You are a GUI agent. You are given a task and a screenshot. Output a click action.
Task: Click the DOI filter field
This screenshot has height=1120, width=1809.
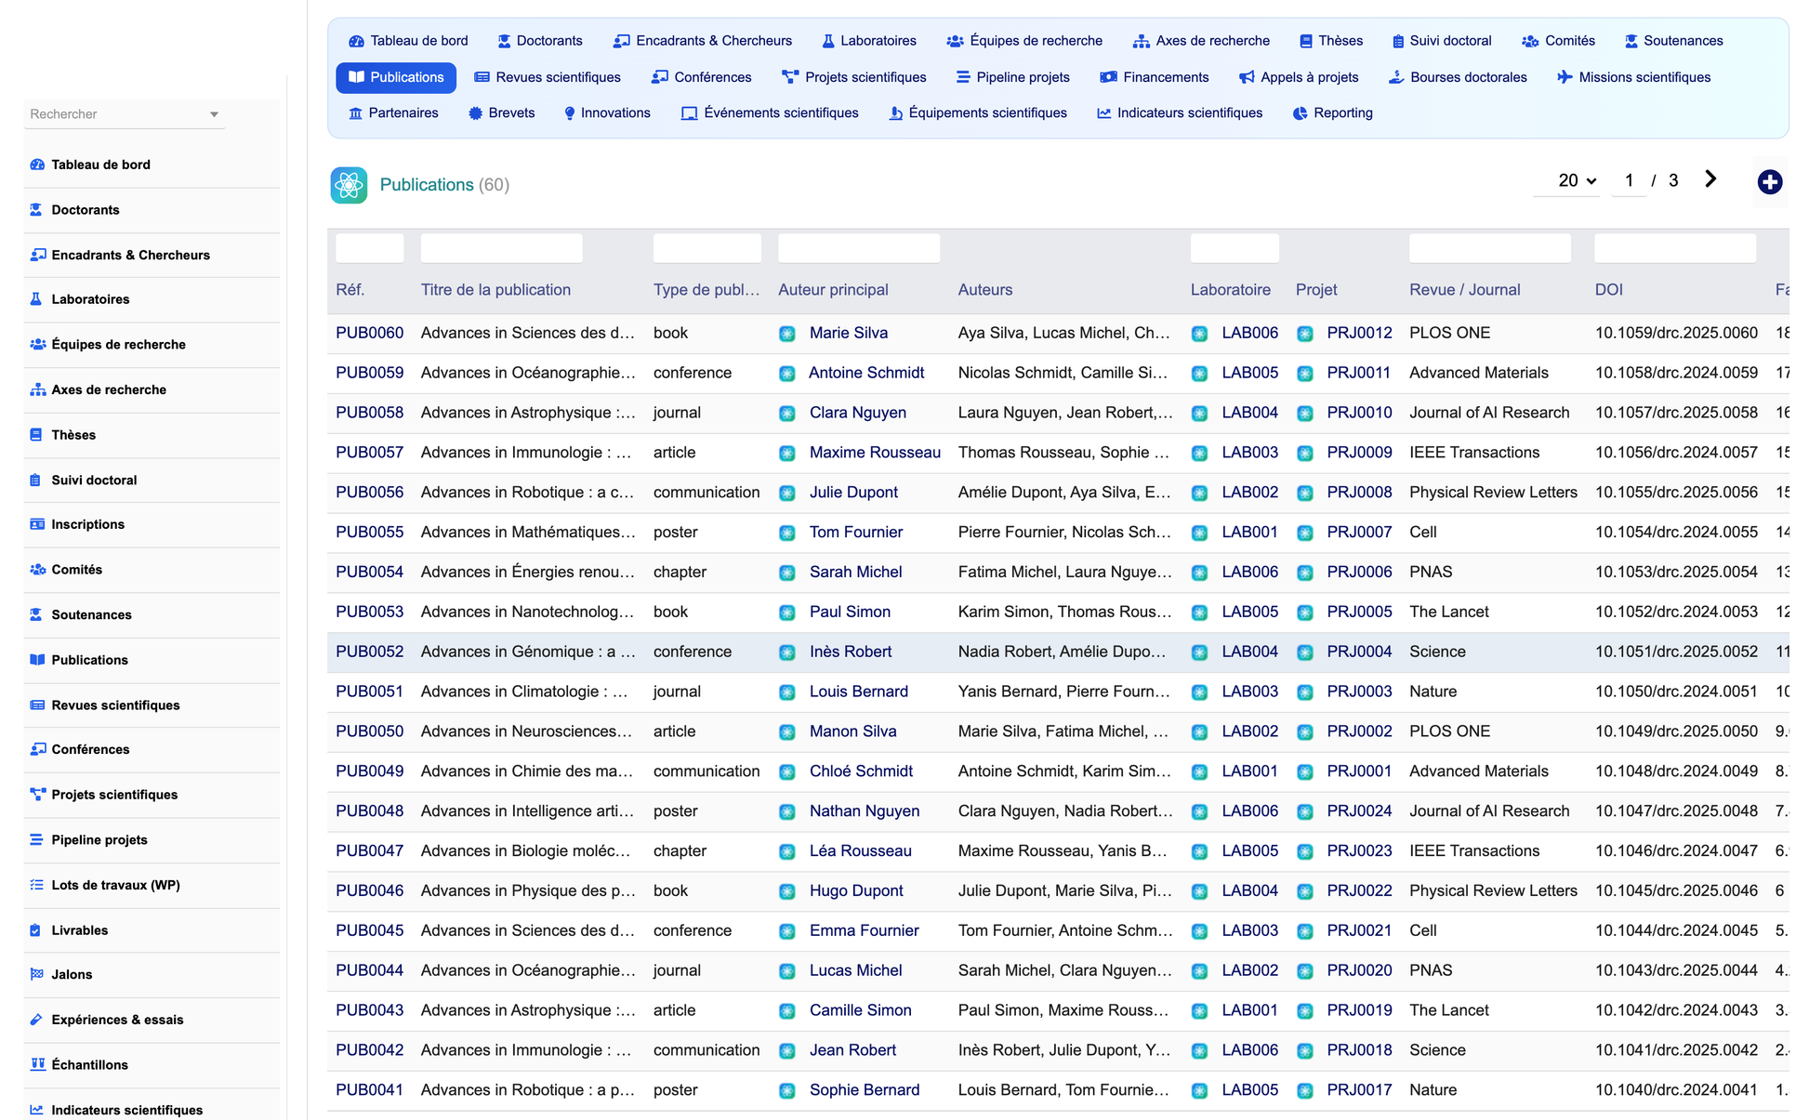pos(1674,248)
